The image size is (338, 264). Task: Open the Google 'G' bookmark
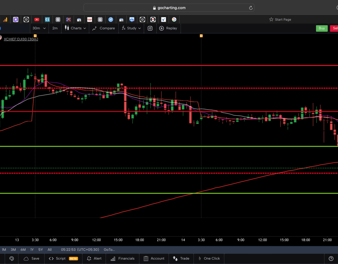tap(174, 20)
